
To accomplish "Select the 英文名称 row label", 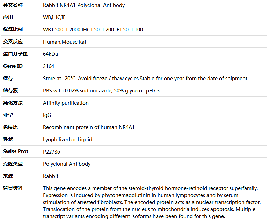I will [x=13, y=5].
